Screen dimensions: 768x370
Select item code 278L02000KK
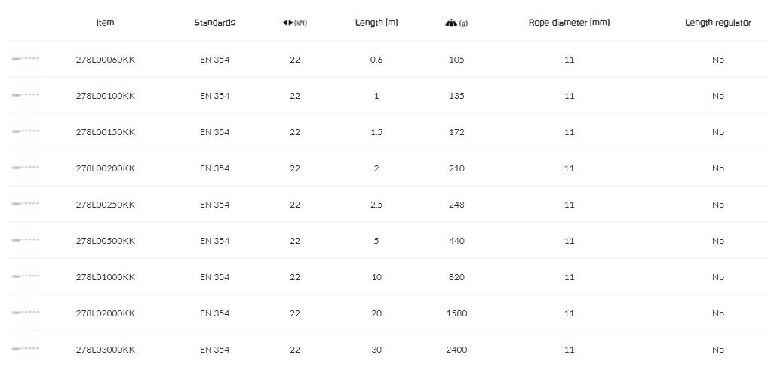coord(106,313)
